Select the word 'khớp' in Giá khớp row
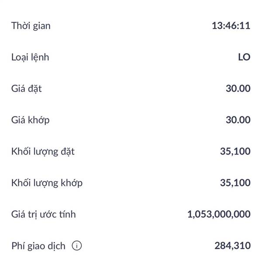This screenshot has height=262, width=262. (38, 120)
